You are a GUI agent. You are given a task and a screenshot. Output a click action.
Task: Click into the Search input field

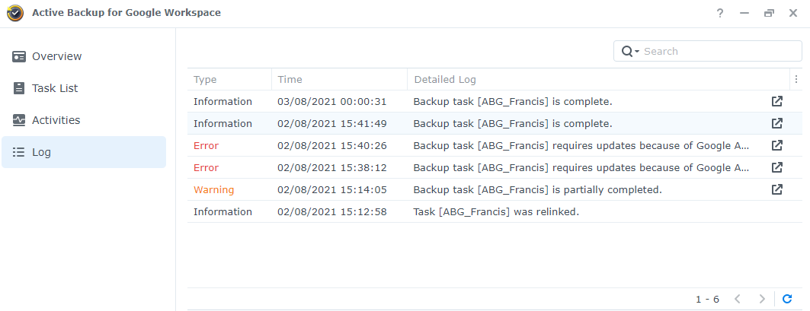click(x=719, y=51)
